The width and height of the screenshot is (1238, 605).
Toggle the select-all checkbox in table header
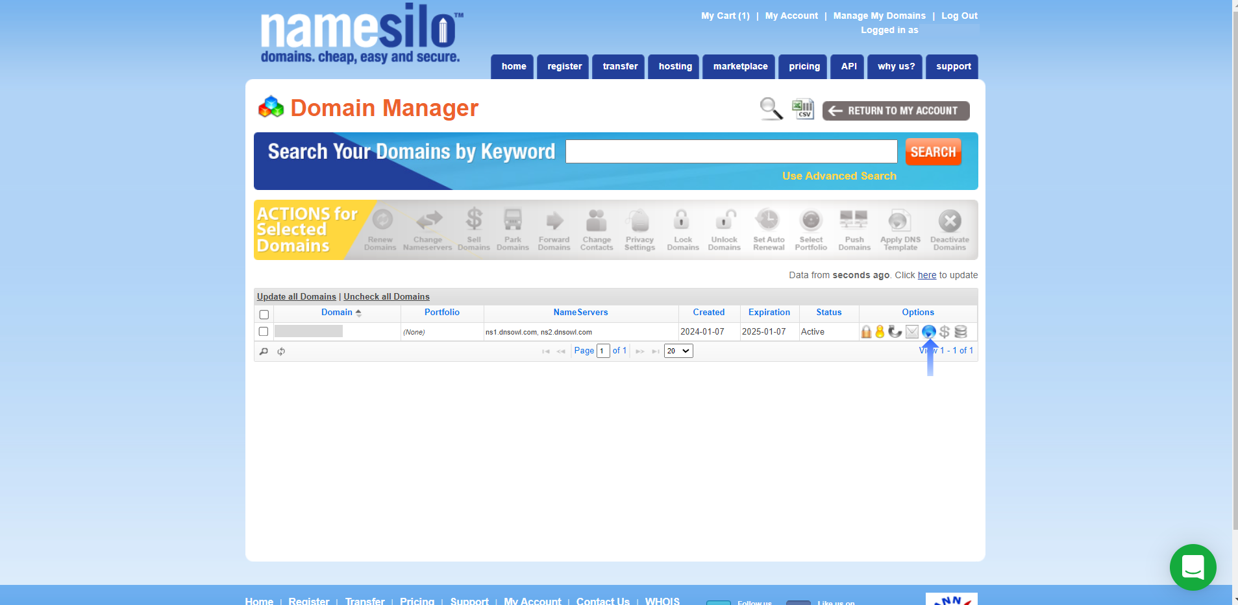click(264, 314)
